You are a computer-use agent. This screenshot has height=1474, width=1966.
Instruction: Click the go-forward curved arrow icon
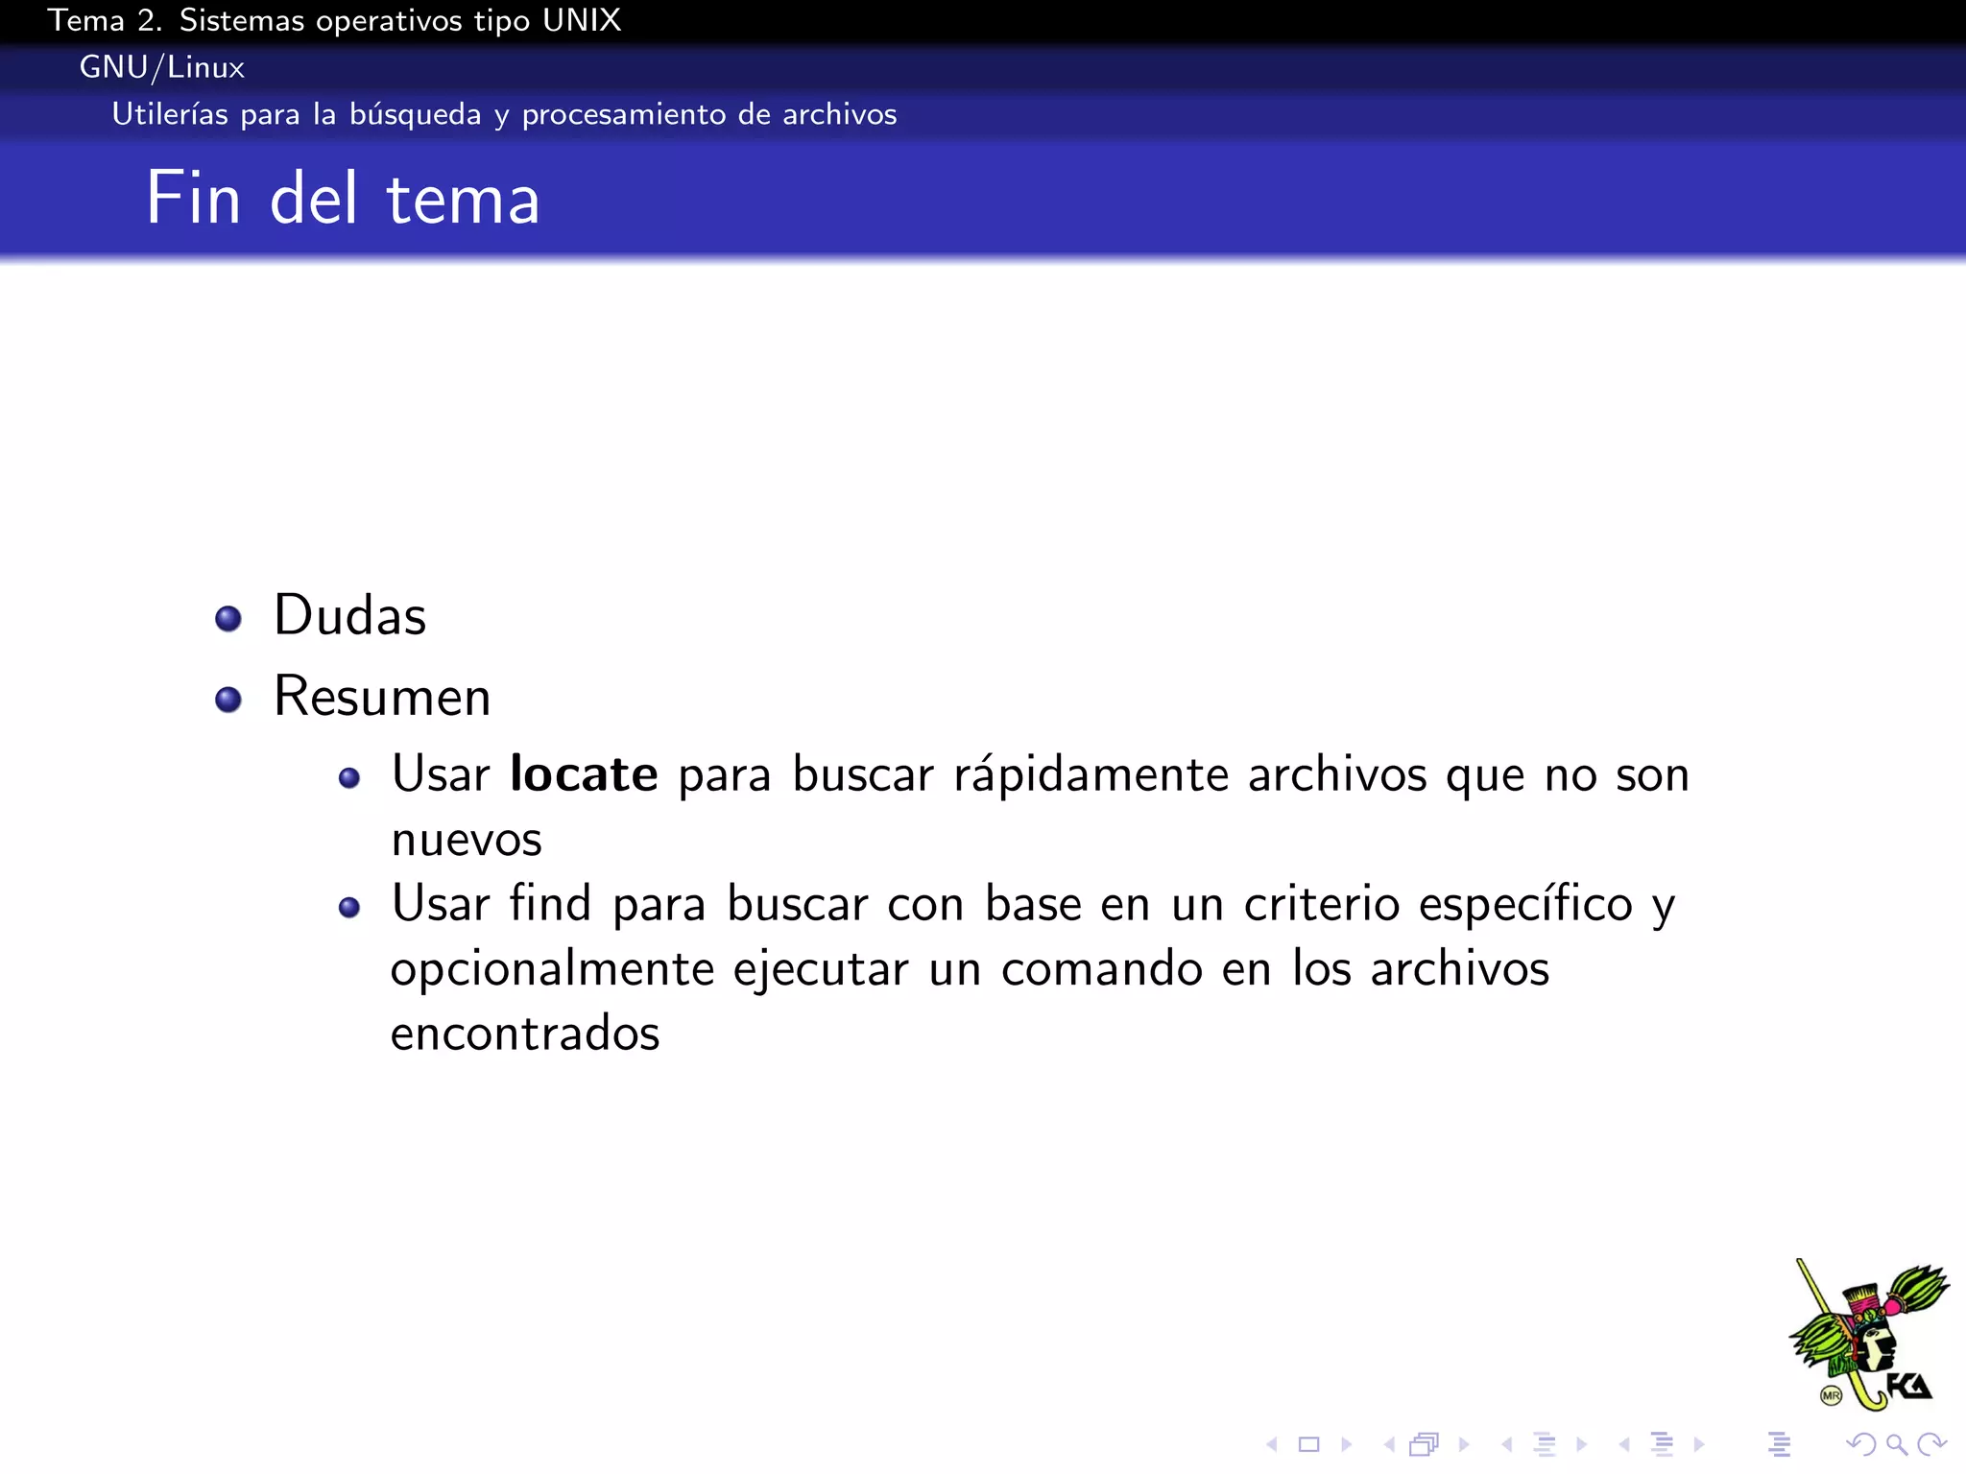coord(1930,1444)
